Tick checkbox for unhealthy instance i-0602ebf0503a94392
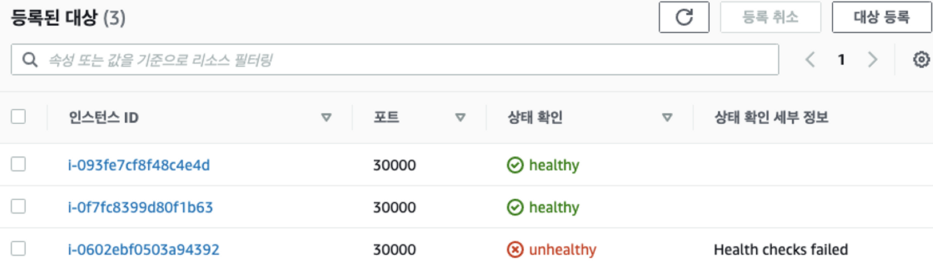Image resolution: width=933 pixels, height=264 pixels. pos(18,249)
